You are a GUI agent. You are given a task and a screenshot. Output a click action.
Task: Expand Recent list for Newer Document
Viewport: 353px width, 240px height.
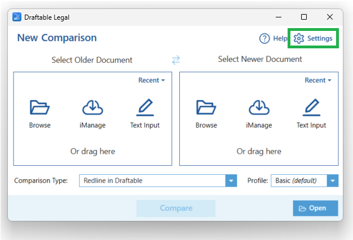[x=318, y=80]
